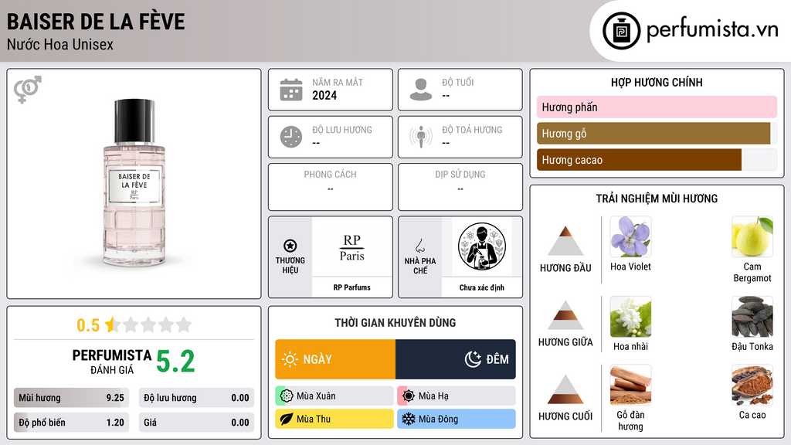Click the Mùi hương 9.25 score bar
791x445 pixels.
(71, 398)
